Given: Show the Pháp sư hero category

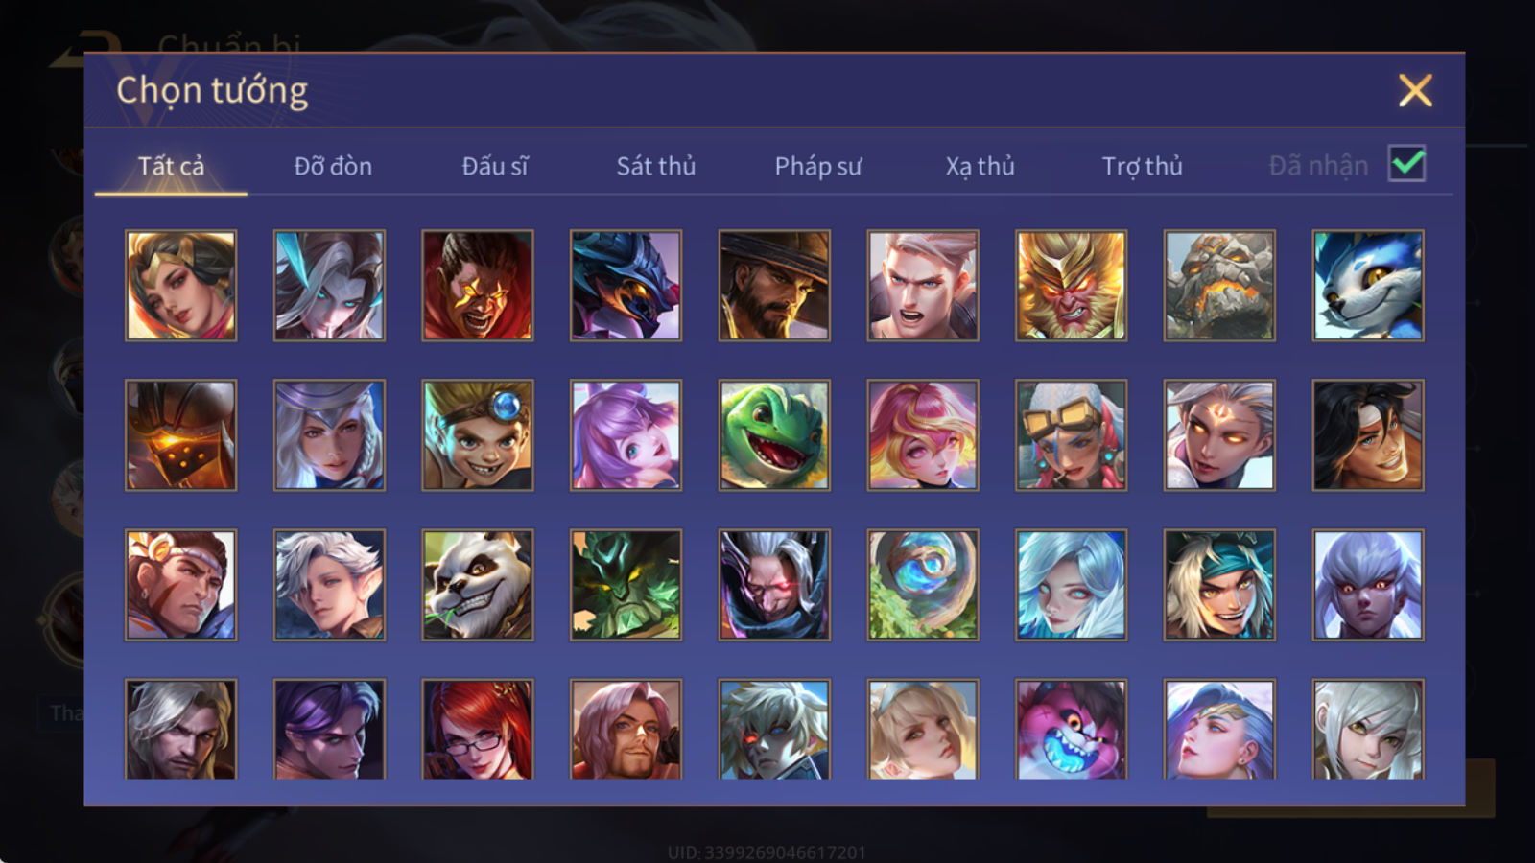Looking at the screenshot, I should tap(817, 166).
